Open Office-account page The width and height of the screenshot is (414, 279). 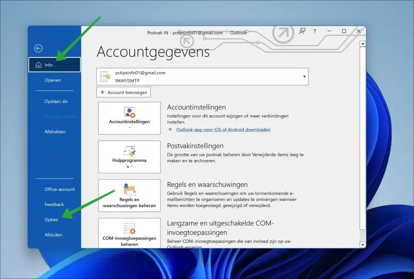pos(59,189)
